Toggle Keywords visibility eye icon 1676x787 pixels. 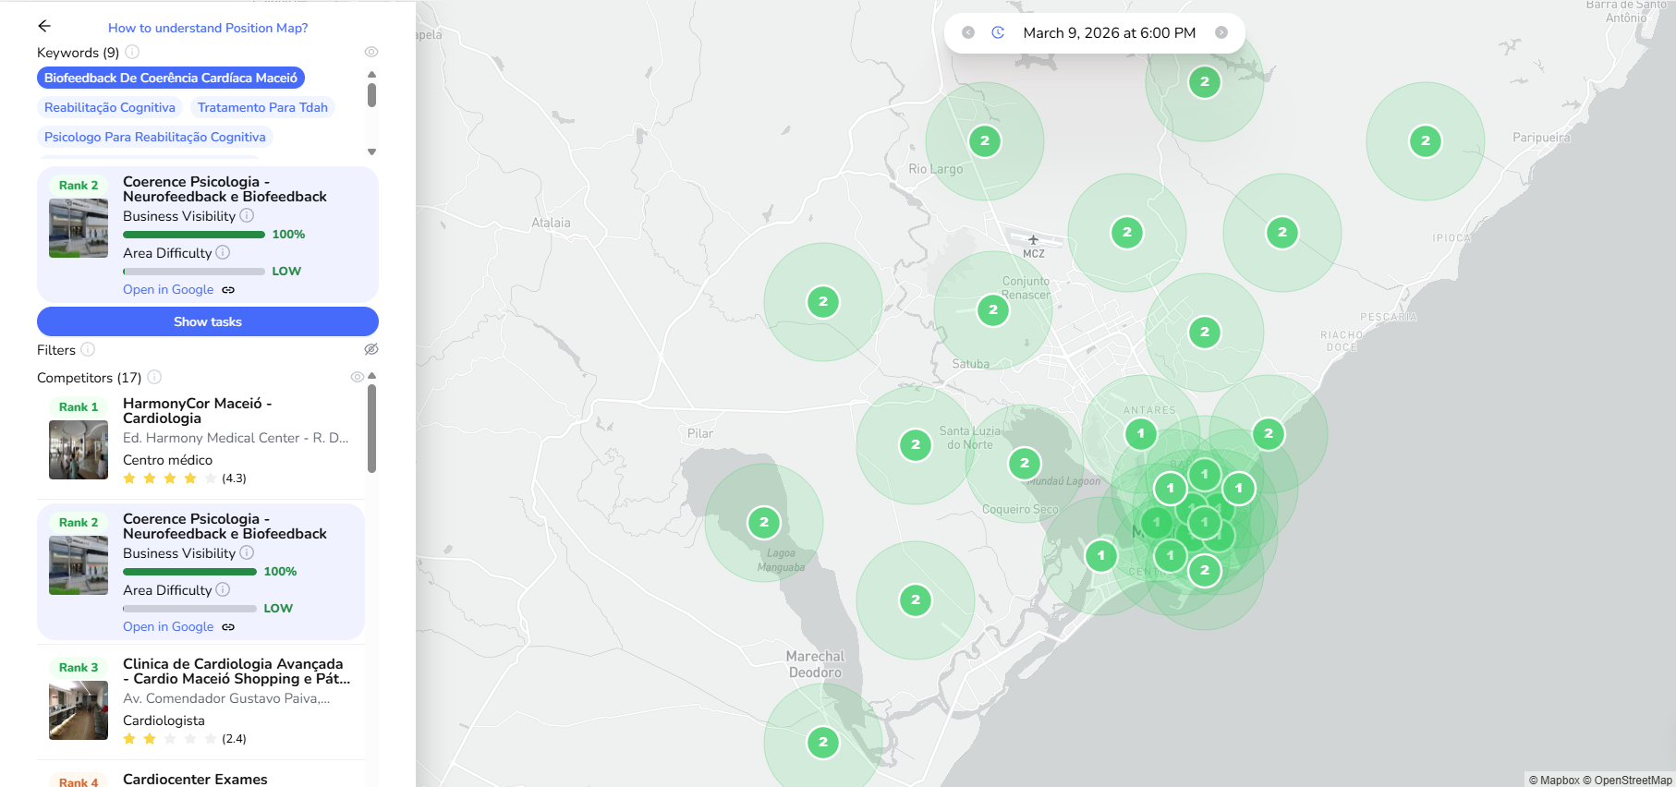(x=371, y=52)
